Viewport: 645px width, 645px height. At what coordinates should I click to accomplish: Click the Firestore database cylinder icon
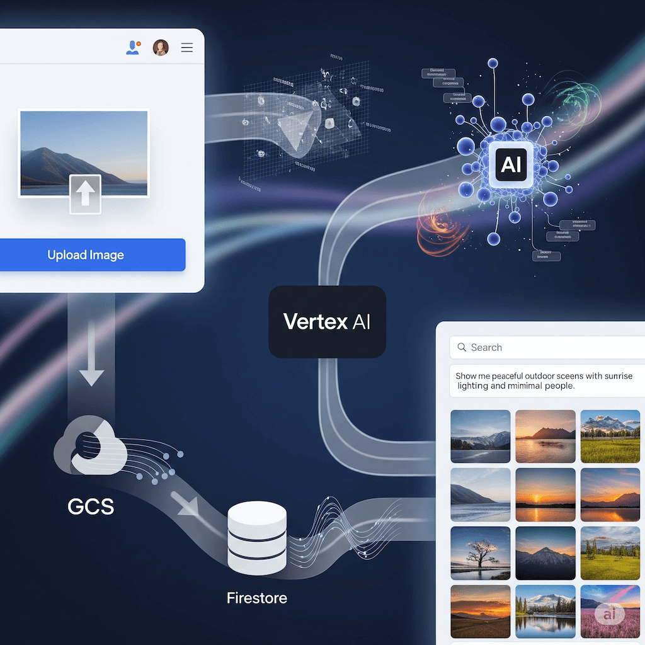pos(257,538)
